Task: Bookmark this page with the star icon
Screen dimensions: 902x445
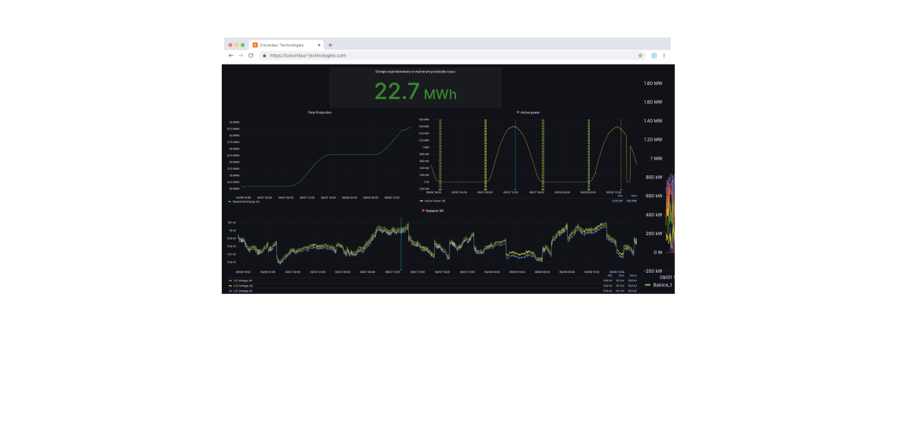Action: point(640,56)
